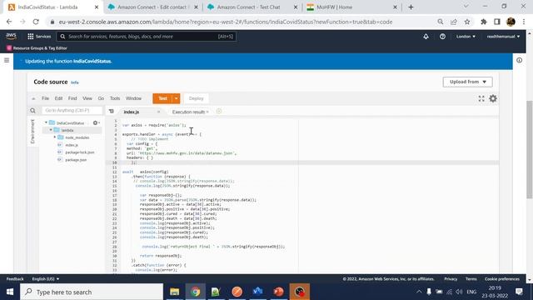
Task: Open the Services grid menu
Action: pyautogui.click(x=39, y=37)
